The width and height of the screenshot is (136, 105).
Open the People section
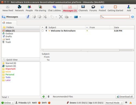(29, 8)
